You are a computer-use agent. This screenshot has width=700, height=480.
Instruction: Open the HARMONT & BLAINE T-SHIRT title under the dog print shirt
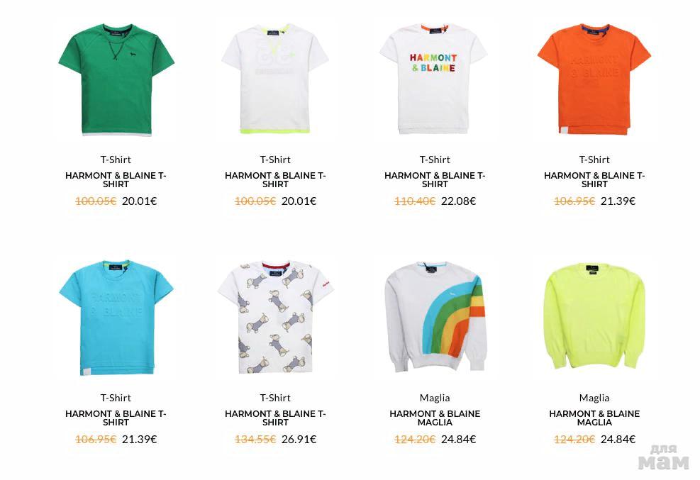[275, 418]
